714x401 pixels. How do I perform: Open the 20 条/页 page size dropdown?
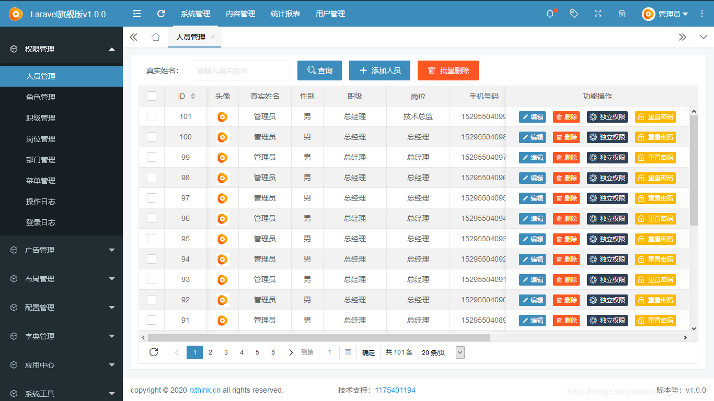coord(441,352)
